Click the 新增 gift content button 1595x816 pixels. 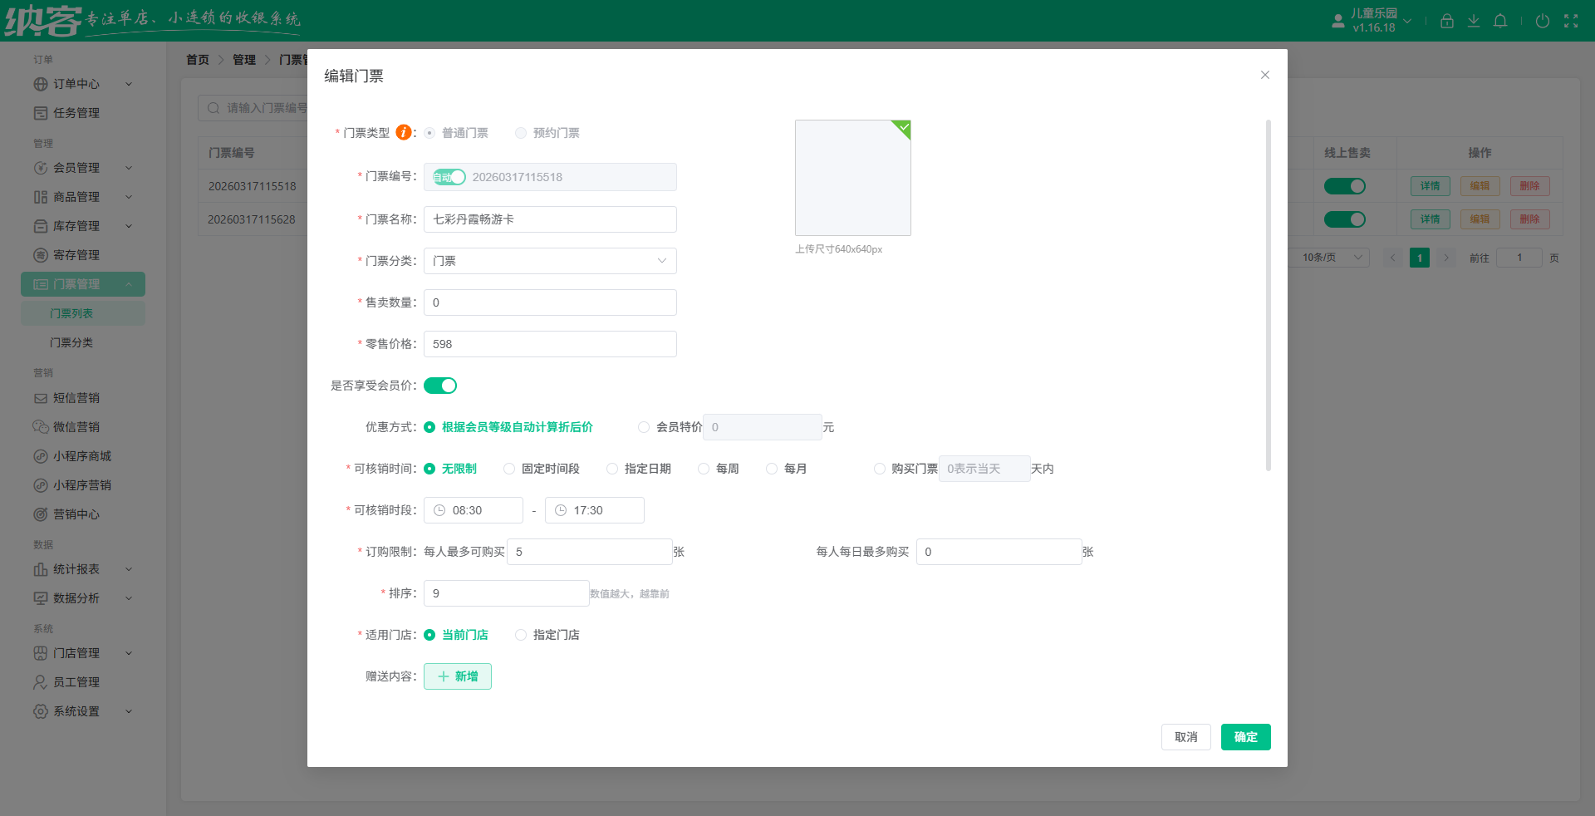457,676
